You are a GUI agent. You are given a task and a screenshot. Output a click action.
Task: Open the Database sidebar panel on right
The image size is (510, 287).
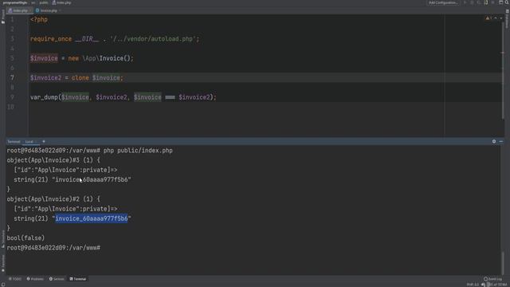click(x=507, y=19)
